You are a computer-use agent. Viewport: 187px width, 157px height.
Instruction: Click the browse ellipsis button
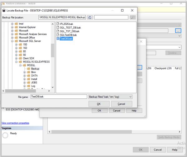click(x=178, y=31)
